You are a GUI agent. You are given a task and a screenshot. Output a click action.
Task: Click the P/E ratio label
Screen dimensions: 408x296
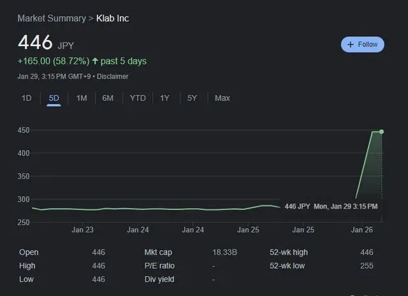click(x=159, y=266)
